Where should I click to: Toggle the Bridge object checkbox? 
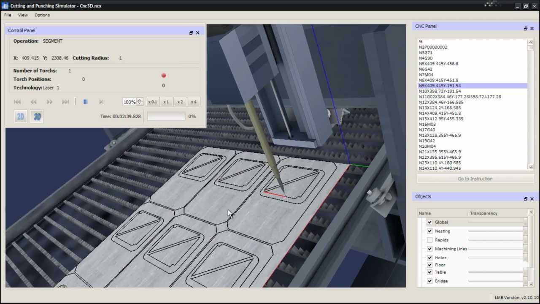pos(429,281)
